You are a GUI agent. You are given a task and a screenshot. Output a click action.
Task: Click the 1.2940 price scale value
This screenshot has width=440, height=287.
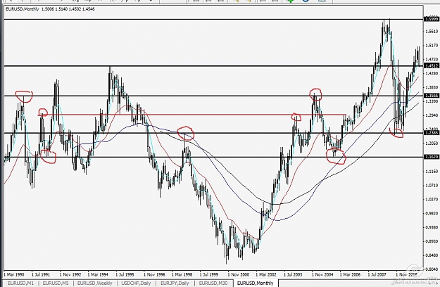coord(432,115)
